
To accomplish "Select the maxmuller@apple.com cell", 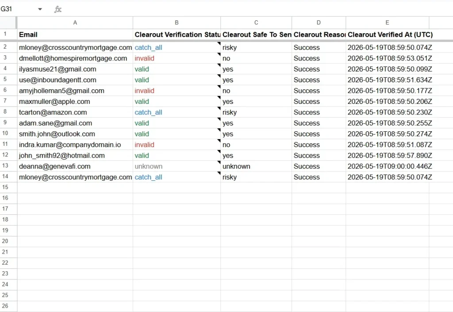I will (x=75, y=102).
